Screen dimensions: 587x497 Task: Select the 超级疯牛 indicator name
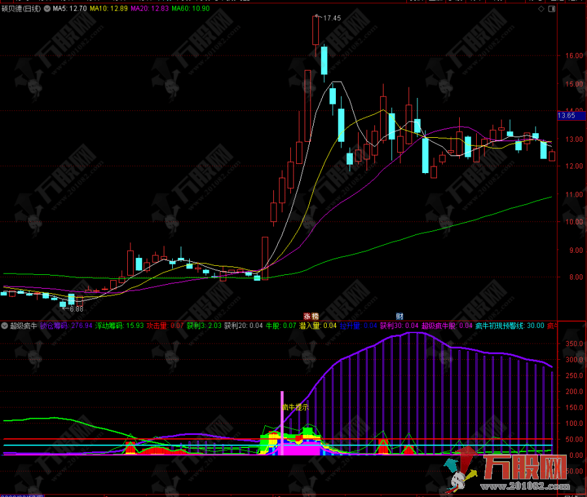23,326
